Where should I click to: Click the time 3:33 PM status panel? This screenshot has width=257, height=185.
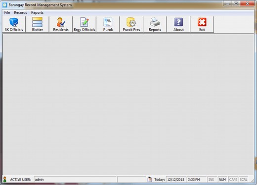[x=197, y=180]
